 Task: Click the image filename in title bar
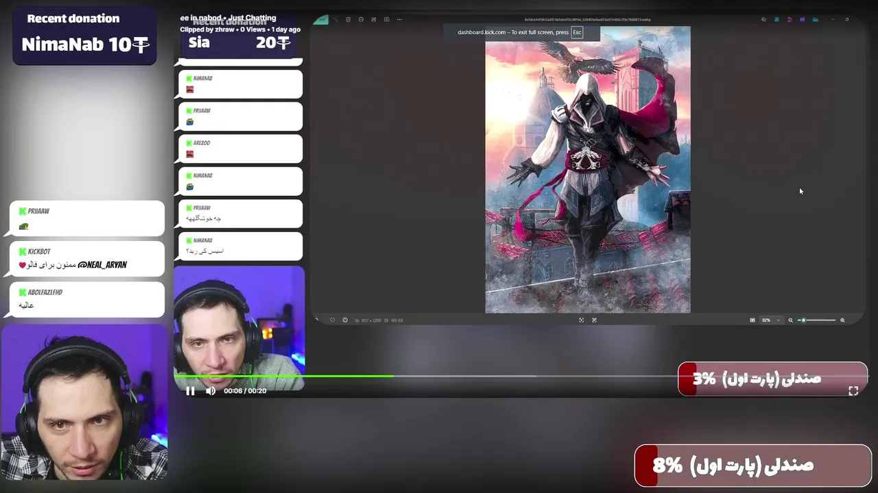587,19
